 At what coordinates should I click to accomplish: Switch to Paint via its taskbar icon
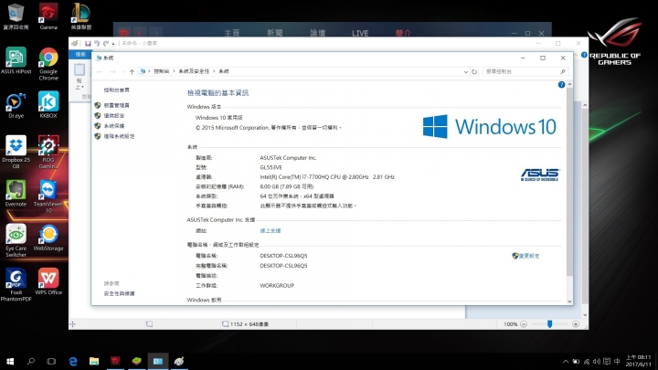pyautogui.click(x=179, y=361)
